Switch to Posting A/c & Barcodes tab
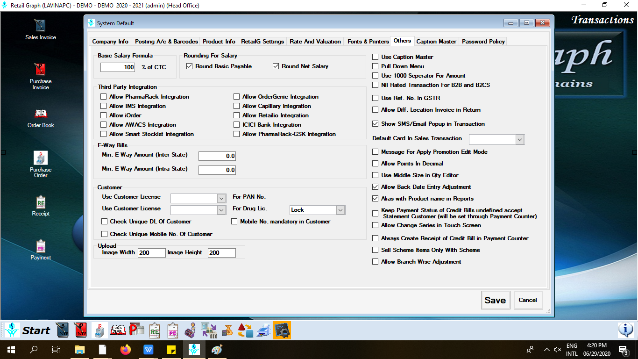 [x=166, y=42]
